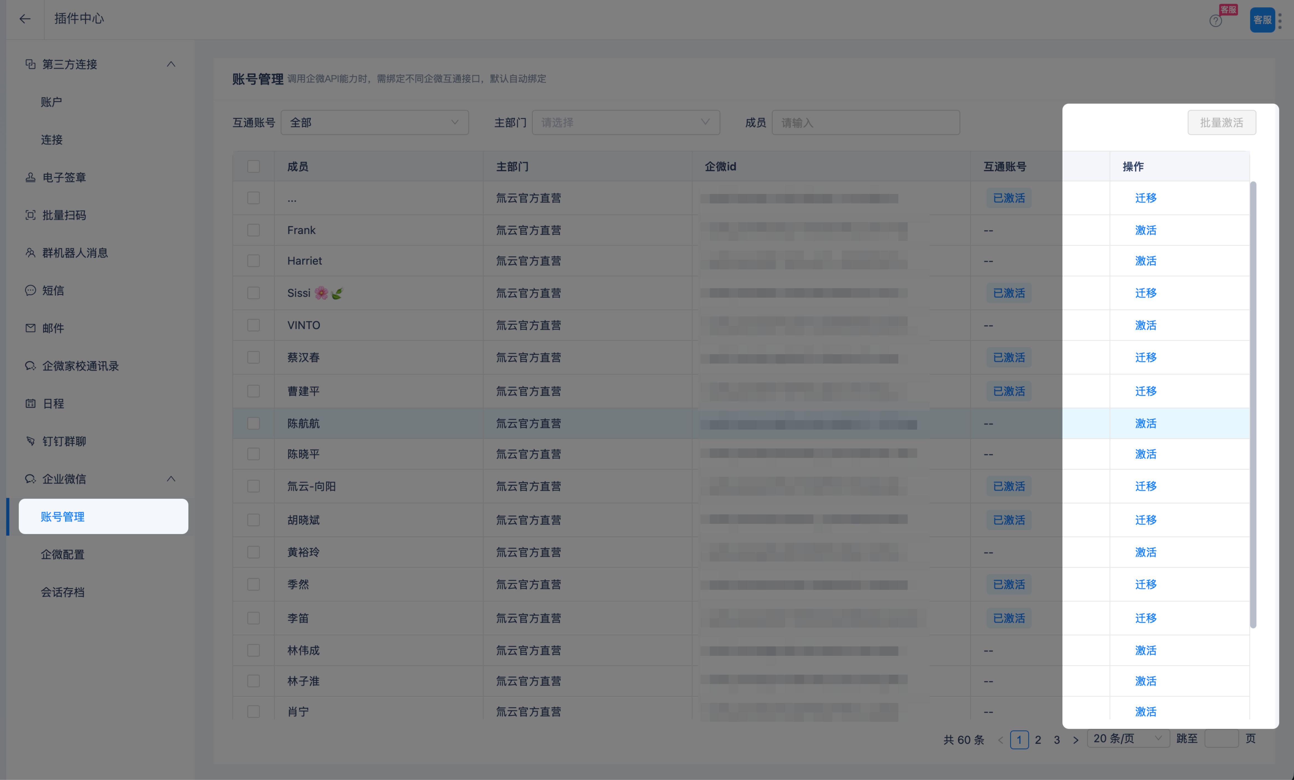Image resolution: width=1294 pixels, height=780 pixels.
Task: Open the 企微配置 menu item
Action: coord(63,554)
